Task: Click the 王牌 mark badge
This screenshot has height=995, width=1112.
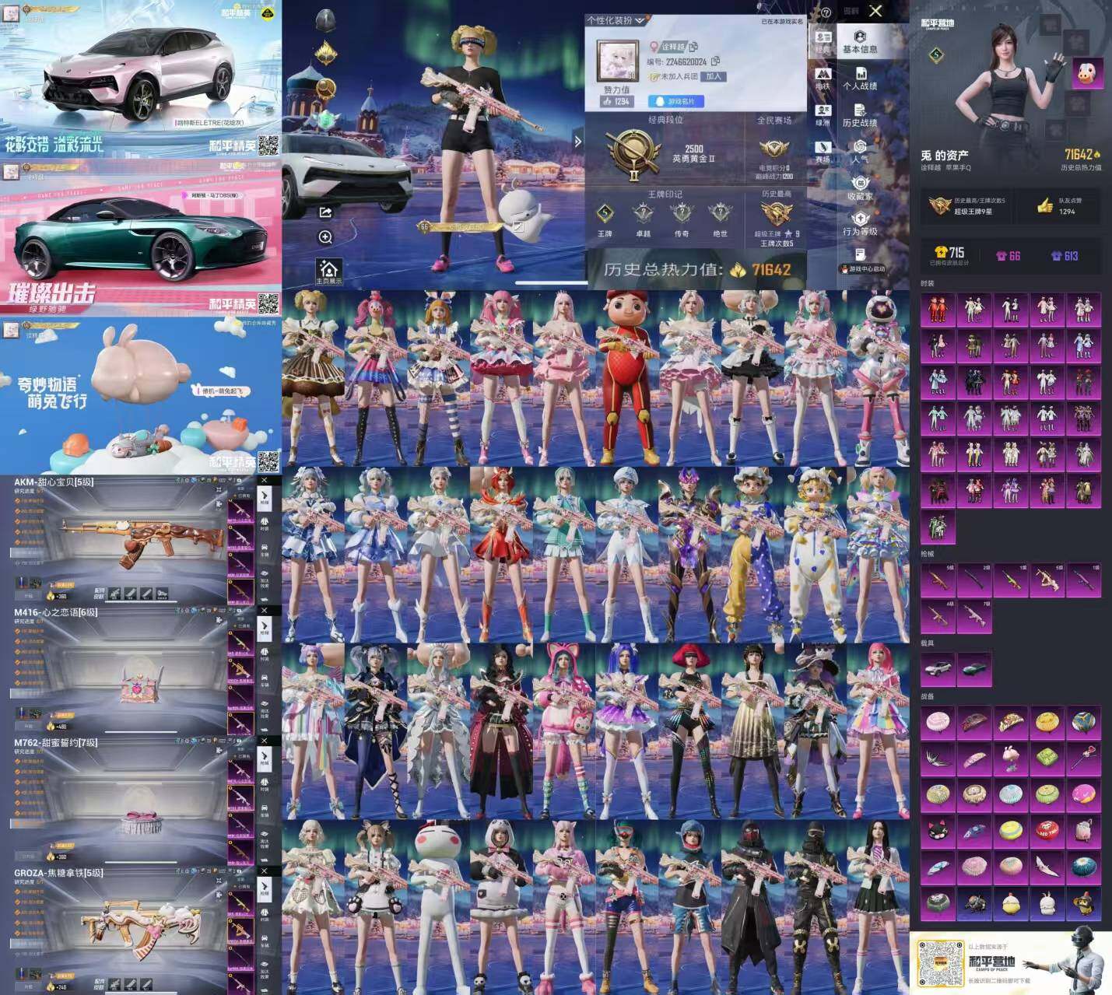Action: [x=605, y=213]
